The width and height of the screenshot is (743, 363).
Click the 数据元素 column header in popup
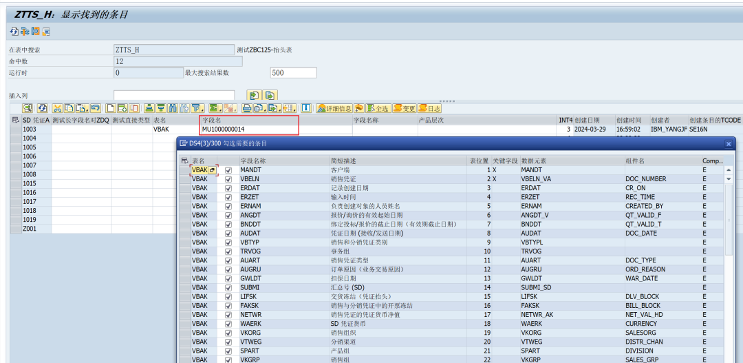(572, 161)
